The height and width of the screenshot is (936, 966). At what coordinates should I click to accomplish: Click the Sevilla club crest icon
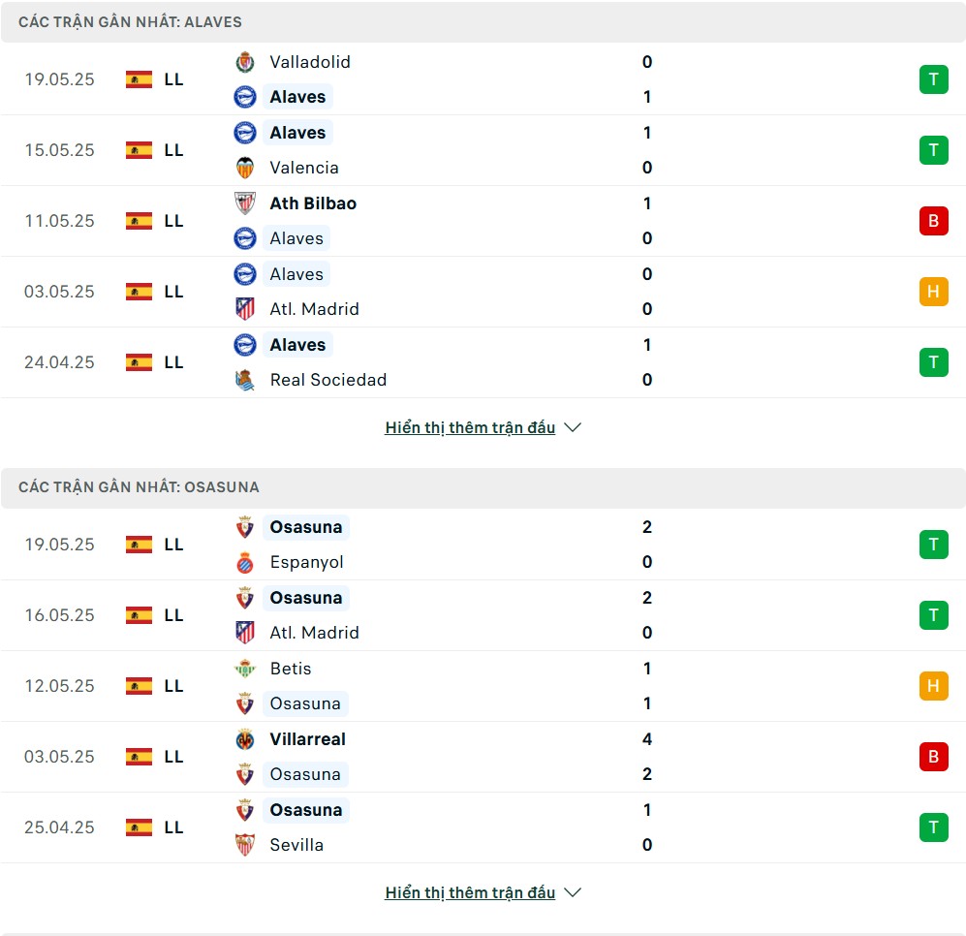click(x=245, y=845)
